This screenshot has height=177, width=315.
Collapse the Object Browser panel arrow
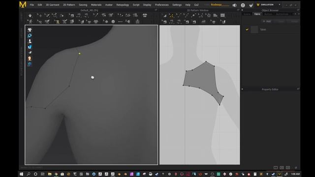click(242, 10)
